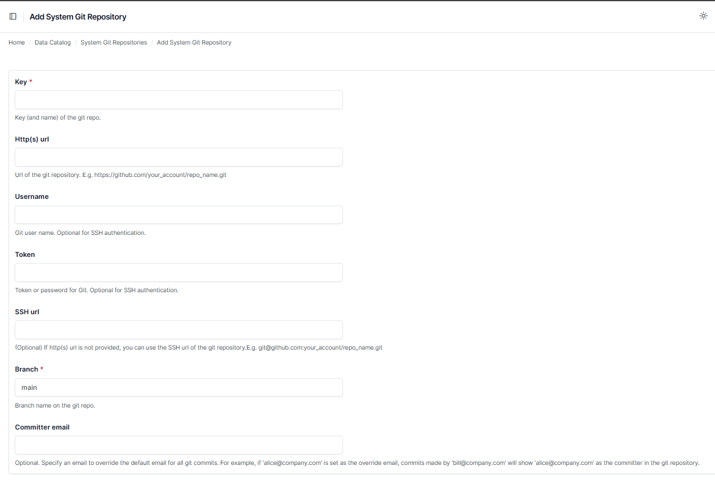Click the SSH url label
This screenshot has height=482, width=715.
point(27,312)
